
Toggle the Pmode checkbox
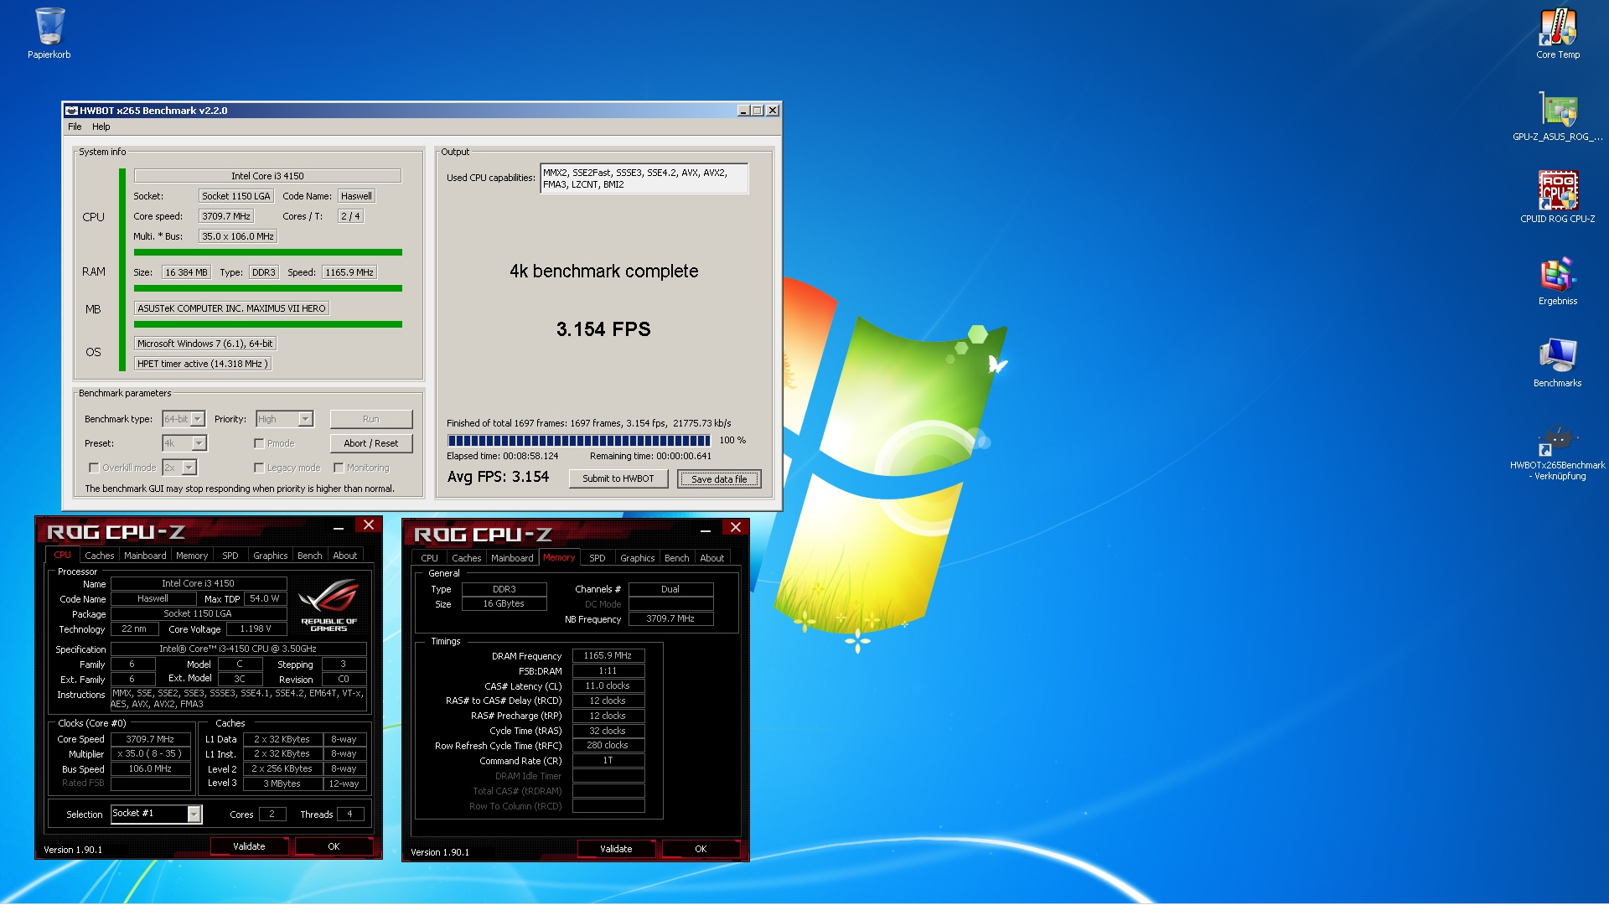259,444
